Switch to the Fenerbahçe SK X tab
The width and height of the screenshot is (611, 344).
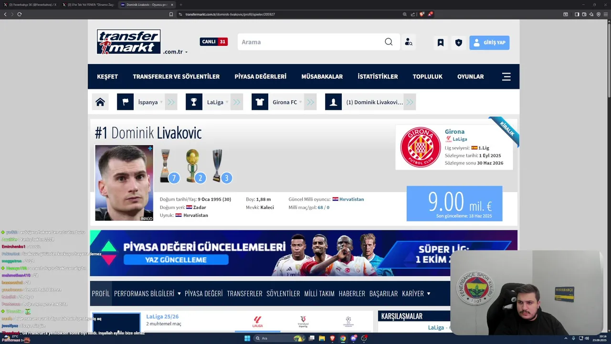tap(30, 4)
